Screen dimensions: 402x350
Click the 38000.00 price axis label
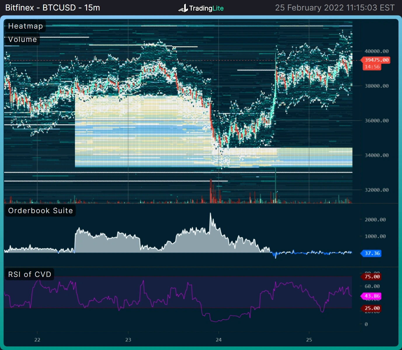377,86
